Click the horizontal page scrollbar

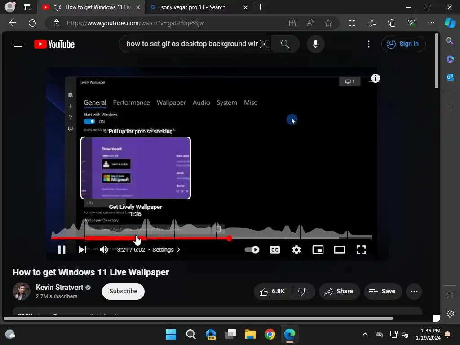[198, 318]
